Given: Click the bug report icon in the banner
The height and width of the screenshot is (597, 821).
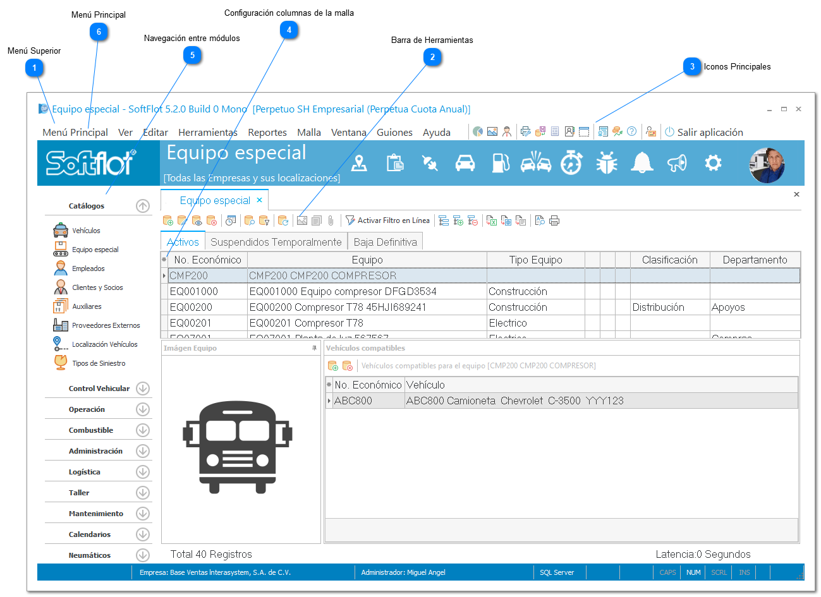Looking at the screenshot, I should 607,163.
